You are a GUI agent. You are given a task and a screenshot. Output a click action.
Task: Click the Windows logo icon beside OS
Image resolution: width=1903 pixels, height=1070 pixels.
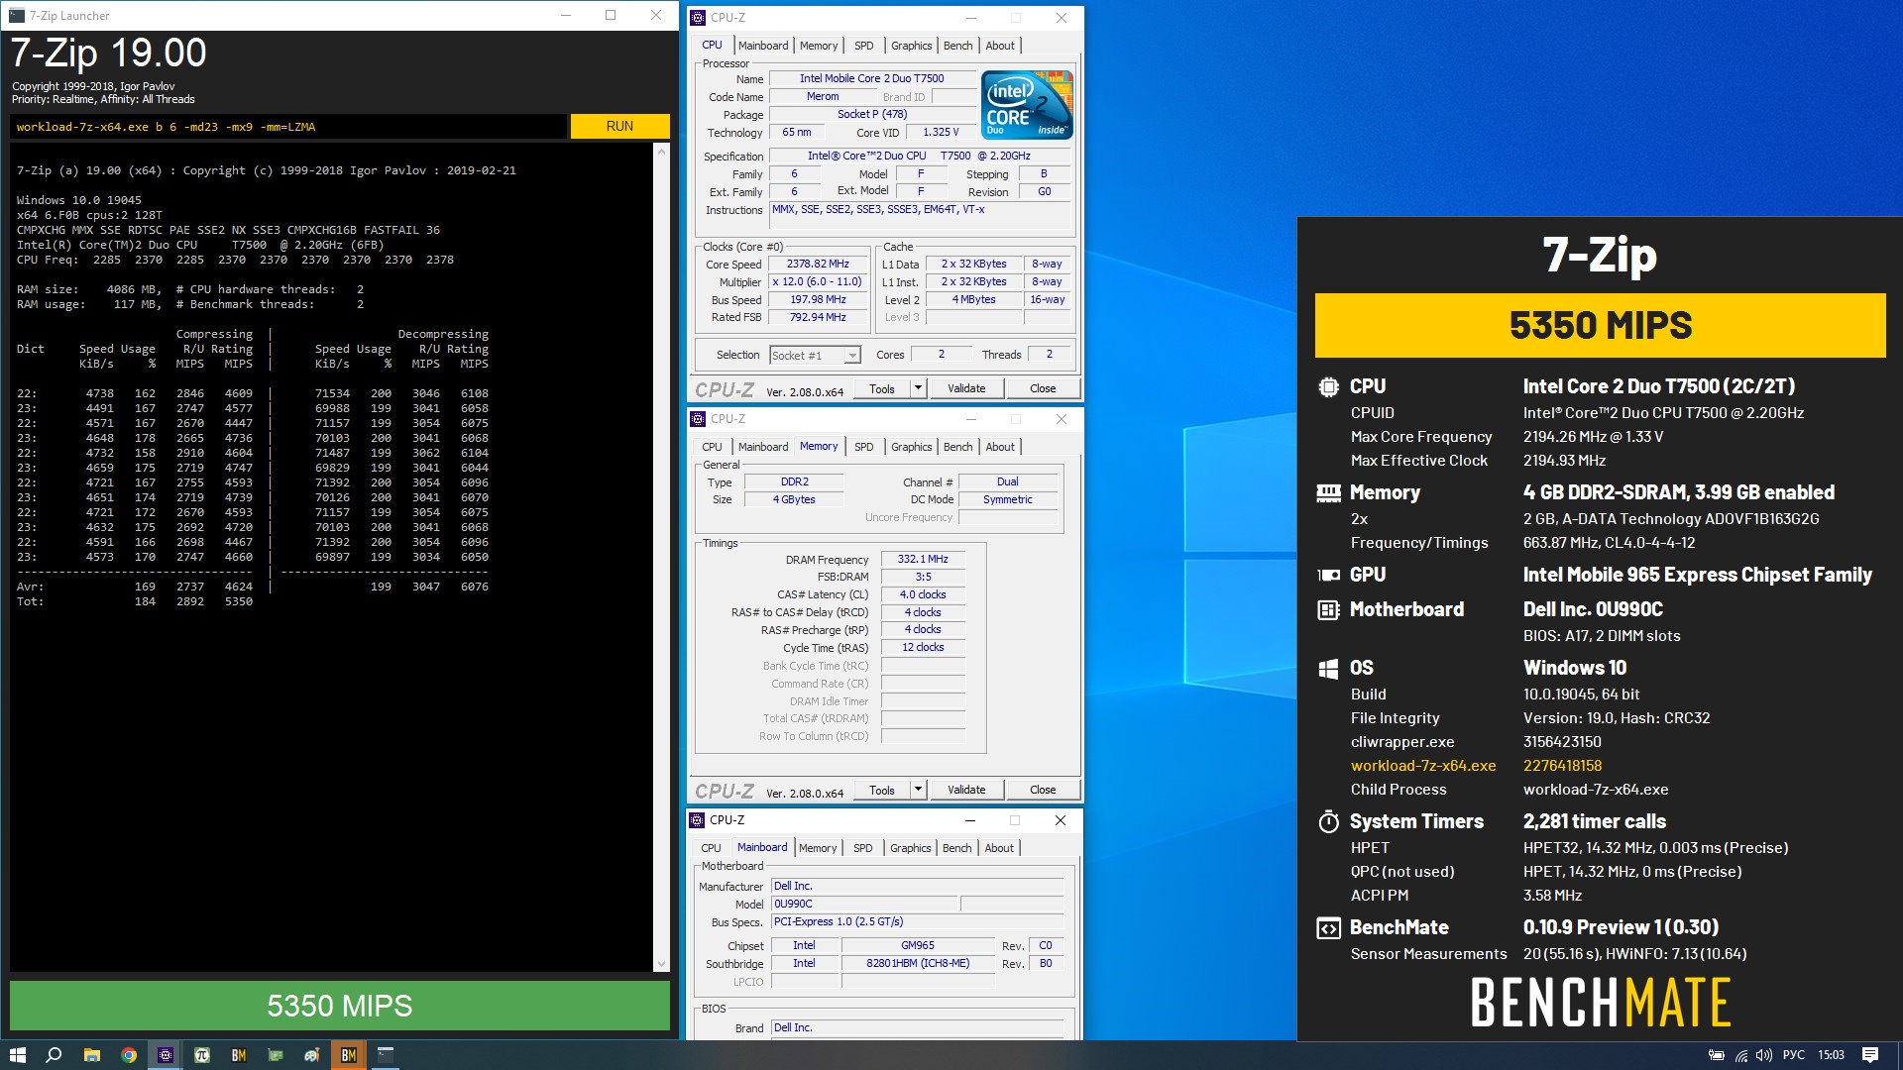(1328, 669)
